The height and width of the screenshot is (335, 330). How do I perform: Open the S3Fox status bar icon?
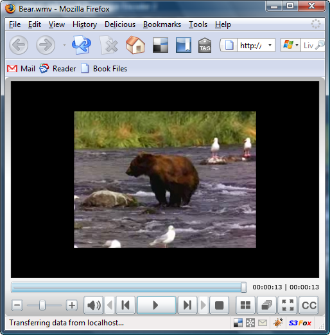pos(300,323)
